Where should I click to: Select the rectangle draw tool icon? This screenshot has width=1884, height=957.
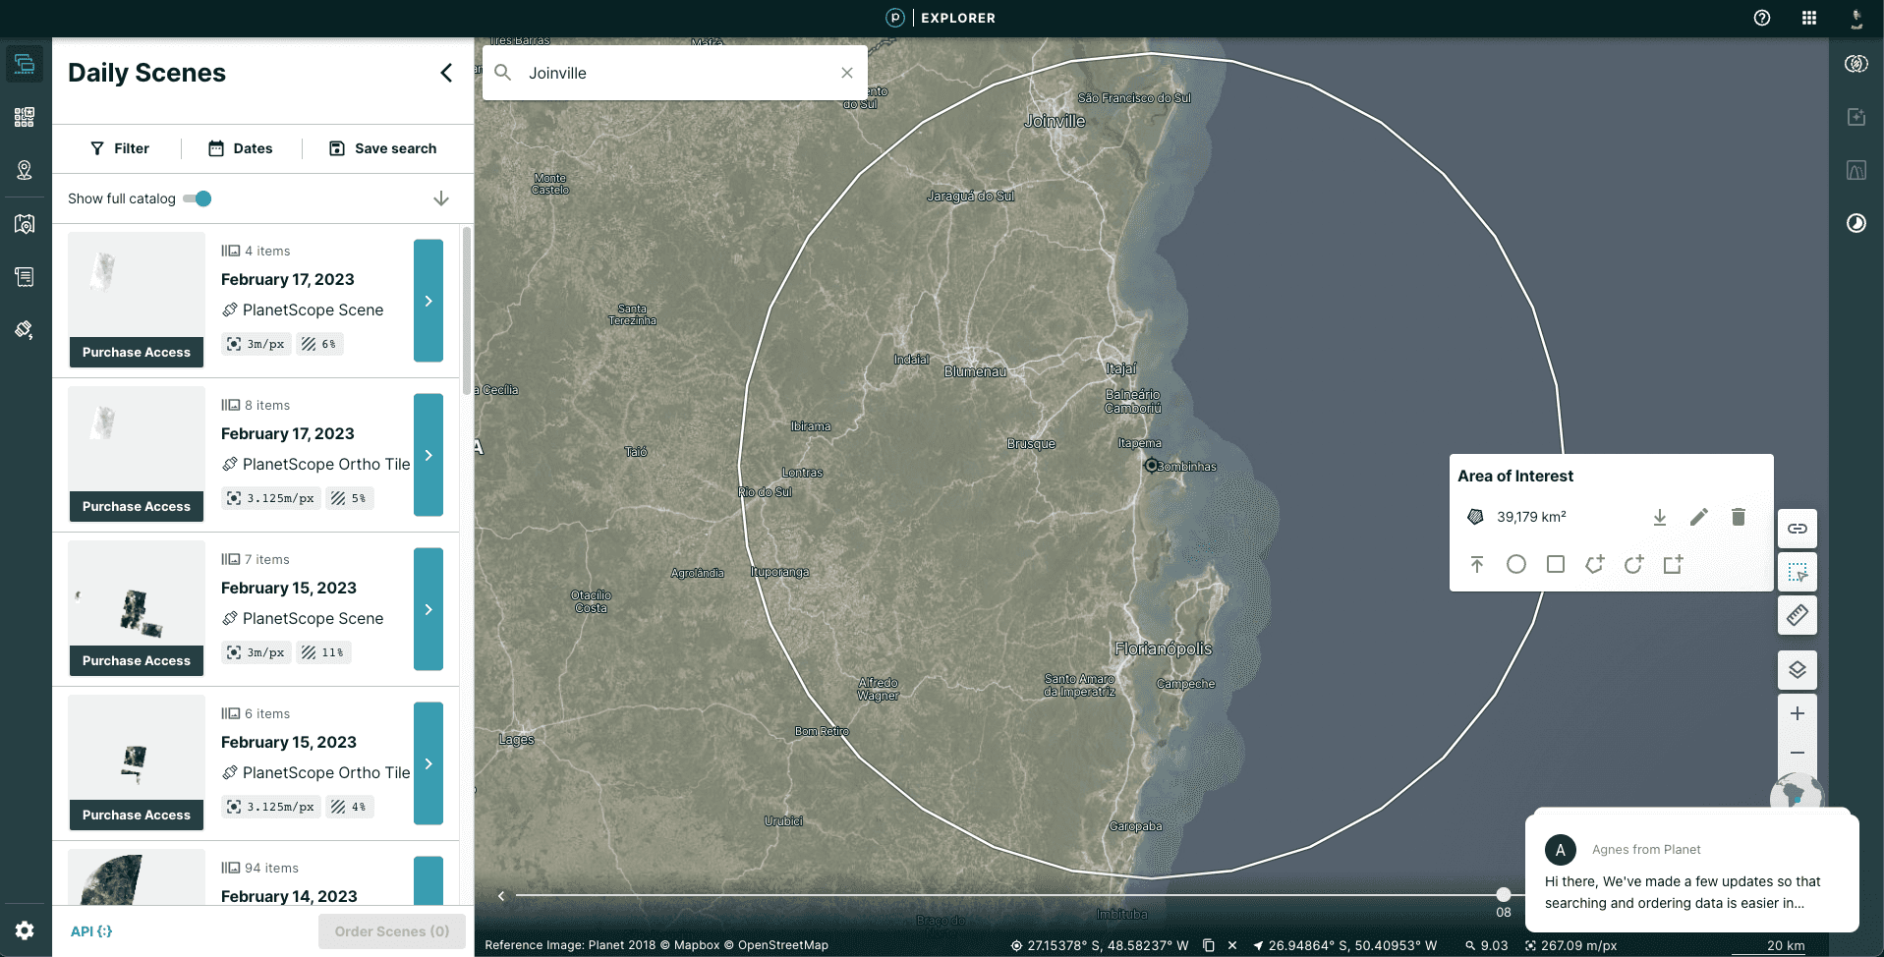(1555, 564)
